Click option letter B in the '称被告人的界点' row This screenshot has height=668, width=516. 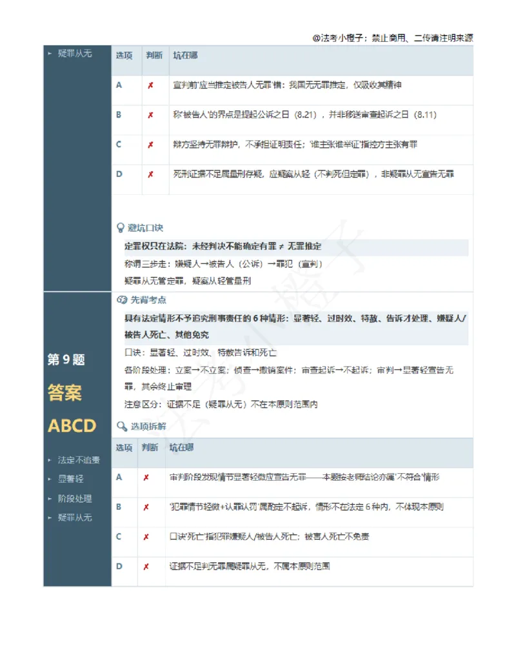(119, 115)
